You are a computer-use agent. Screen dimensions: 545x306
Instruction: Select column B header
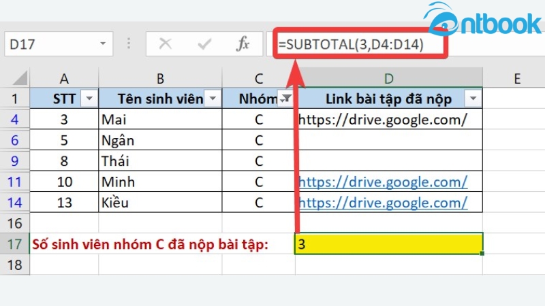click(160, 78)
